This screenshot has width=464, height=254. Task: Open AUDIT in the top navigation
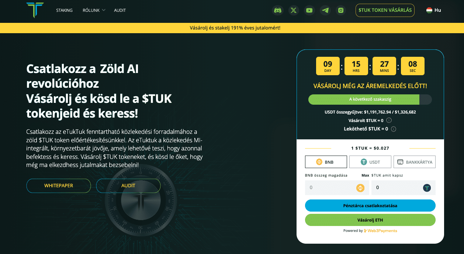click(120, 10)
